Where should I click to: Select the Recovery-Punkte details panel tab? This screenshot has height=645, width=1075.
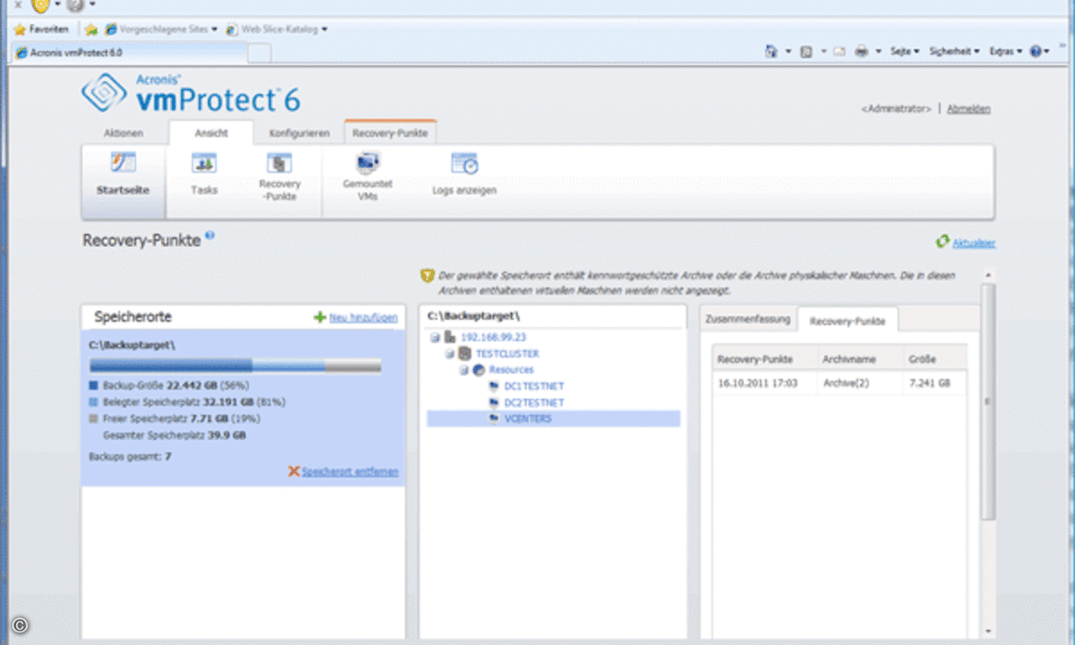click(x=847, y=320)
